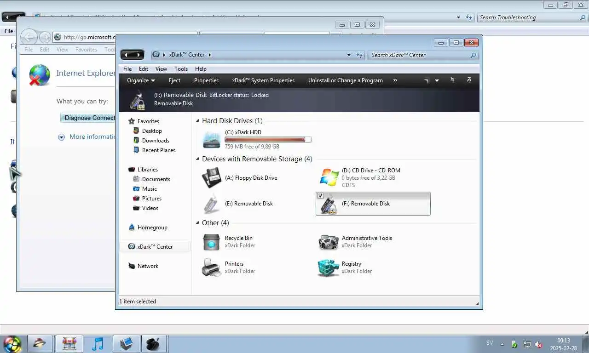Click the Search Troubleshooting field
Viewport: 589px width, 353px height.
click(x=531, y=17)
